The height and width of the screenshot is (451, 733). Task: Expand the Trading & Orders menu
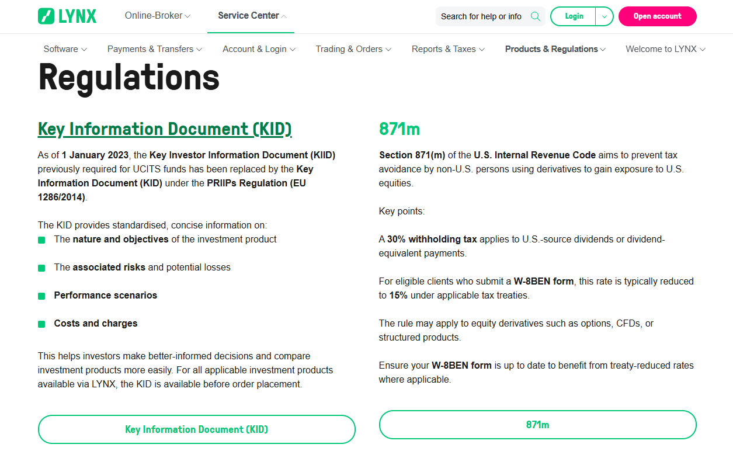tap(353, 49)
